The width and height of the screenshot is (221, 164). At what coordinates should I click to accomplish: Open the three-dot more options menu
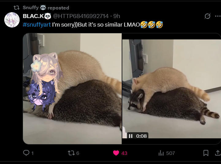[218, 16]
